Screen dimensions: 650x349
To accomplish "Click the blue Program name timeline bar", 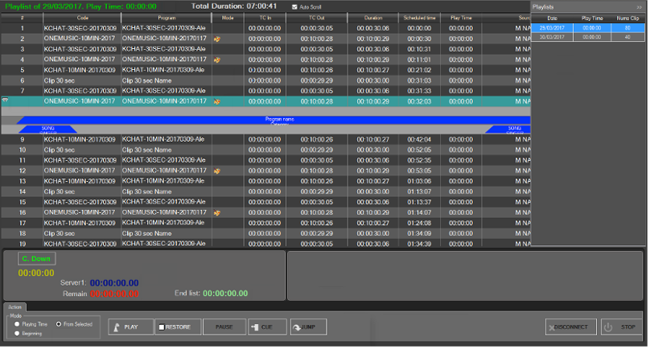I will (278, 119).
